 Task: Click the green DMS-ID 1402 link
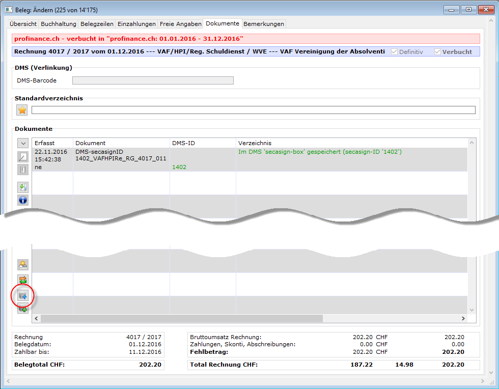pos(179,167)
